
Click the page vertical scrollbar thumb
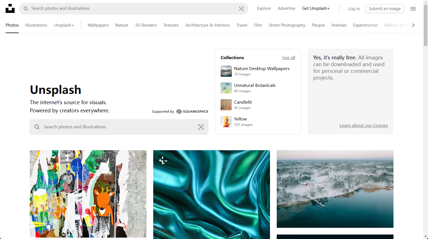pos(425,25)
